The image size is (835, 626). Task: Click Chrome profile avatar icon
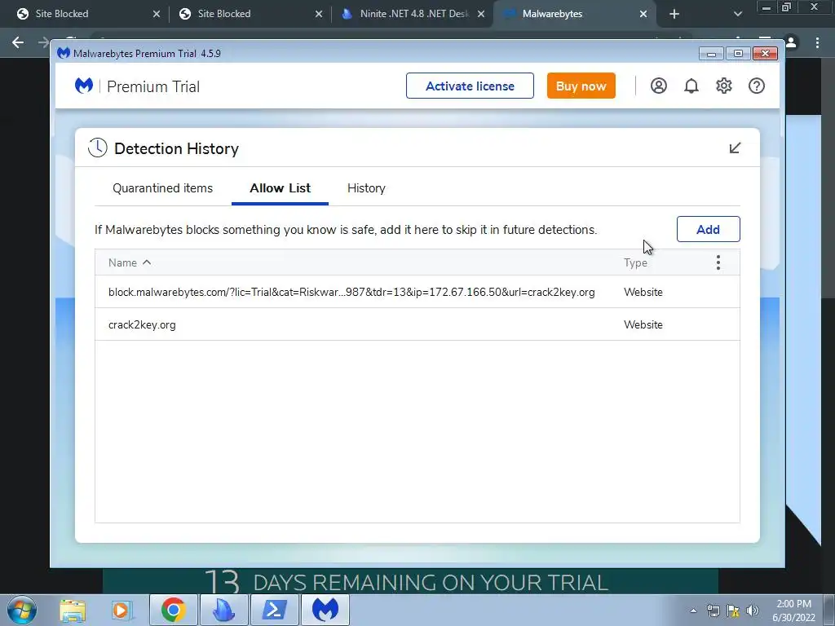pyautogui.click(x=791, y=42)
